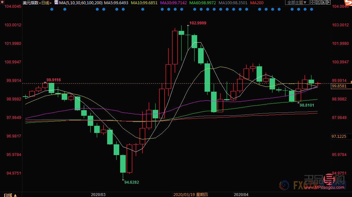The width and height of the screenshot is (352, 197).
Task: Click the green MA60 value label
Action: click(x=202, y=3)
